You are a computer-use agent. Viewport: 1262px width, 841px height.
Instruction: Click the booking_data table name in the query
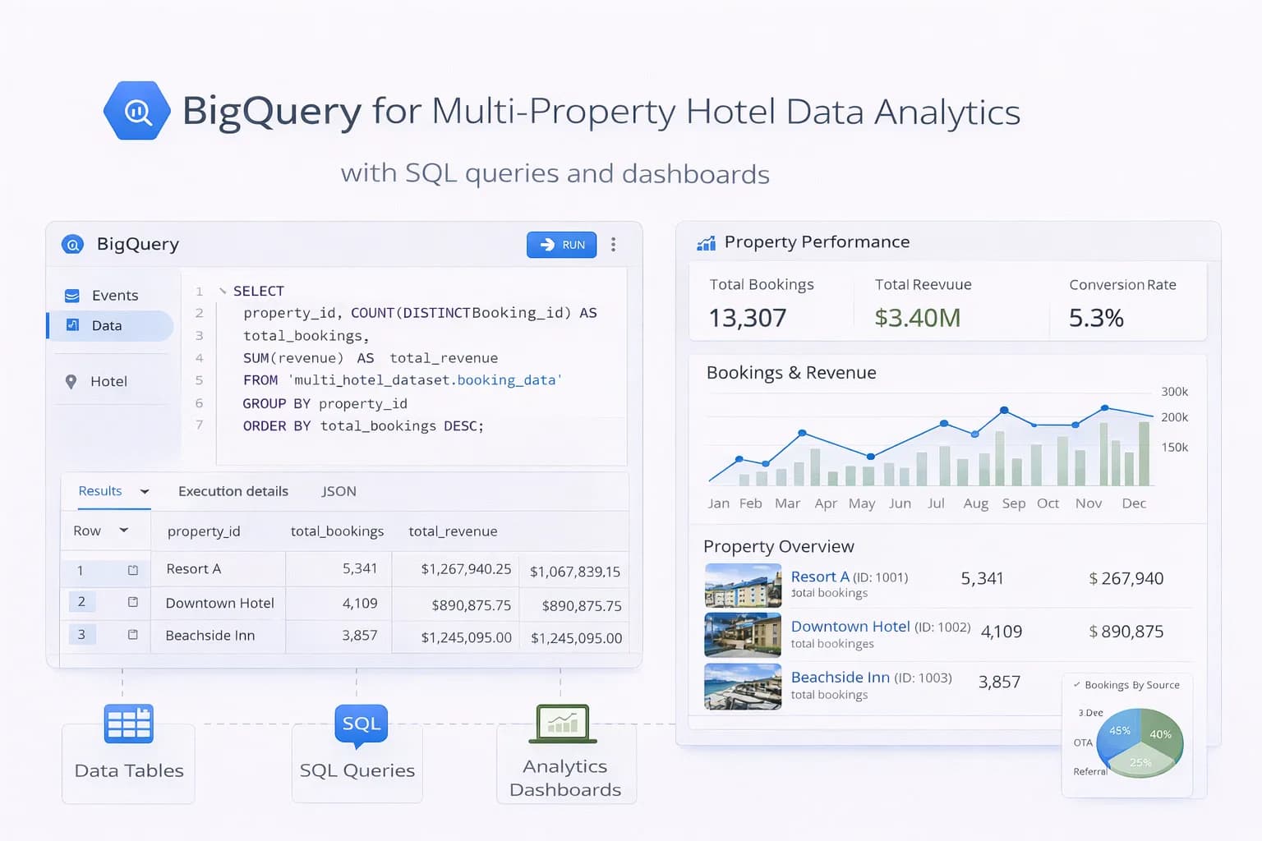pyautogui.click(x=506, y=380)
